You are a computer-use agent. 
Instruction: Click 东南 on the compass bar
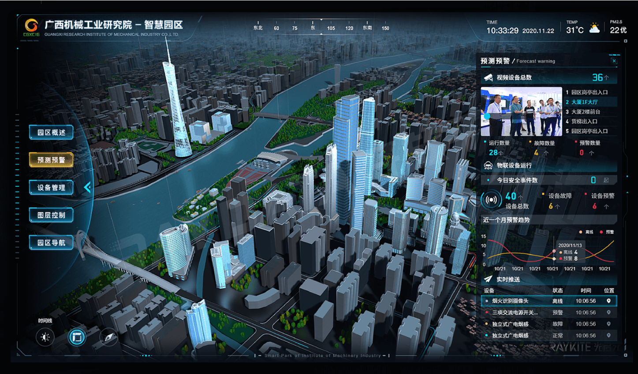[367, 28]
